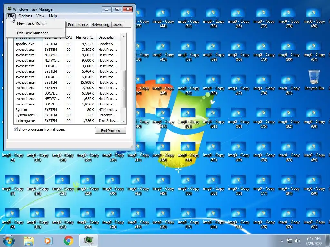Image resolution: width=330 pixels, height=247 pixels.
Task: Choose New Task (Run...) from File menu
Action: tap(32, 23)
